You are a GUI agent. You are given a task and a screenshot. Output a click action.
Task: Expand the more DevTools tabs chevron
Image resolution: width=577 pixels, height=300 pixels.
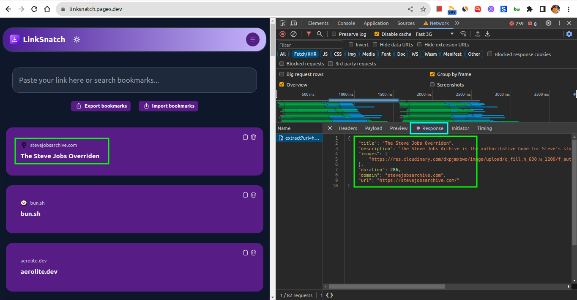(457, 23)
